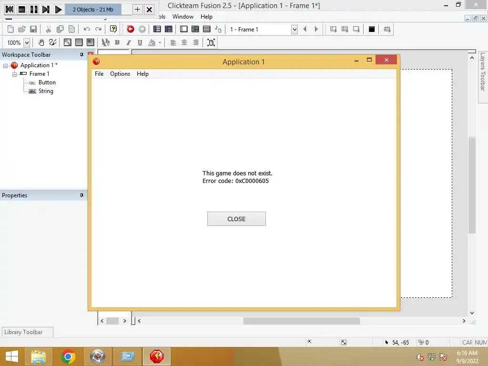Open Help menu in Application 1 window
Viewport: 488px width, 366px height.
tap(142, 74)
